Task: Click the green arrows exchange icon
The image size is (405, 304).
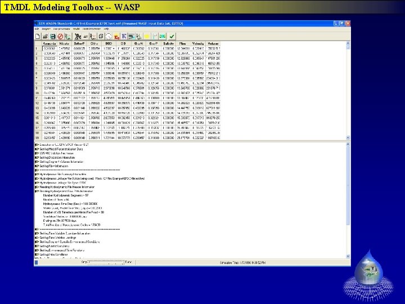Action: pyautogui.click(x=162, y=37)
